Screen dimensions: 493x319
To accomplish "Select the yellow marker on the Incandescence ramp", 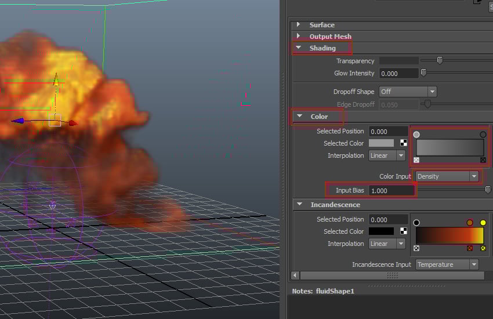I will 483,223.
